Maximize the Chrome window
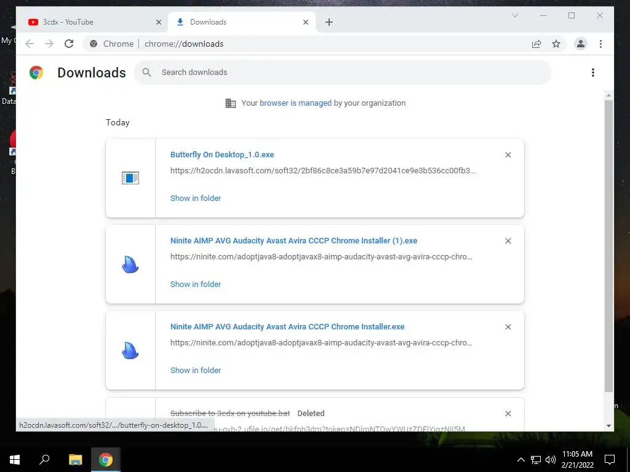This screenshot has height=472, width=630. click(x=572, y=15)
